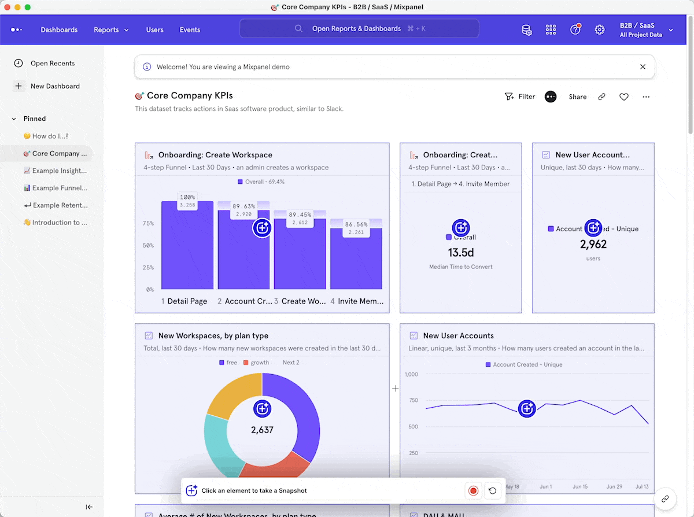Toggle the Overall 69.4% legend entry
The image size is (694, 517).
(261, 182)
